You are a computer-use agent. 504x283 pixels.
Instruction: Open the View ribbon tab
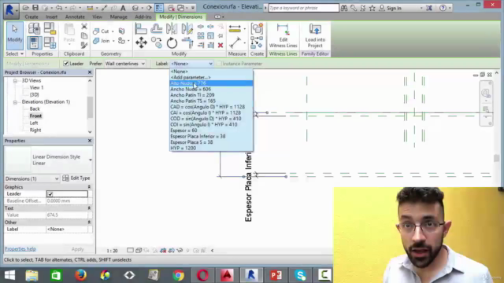[x=97, y=17]
